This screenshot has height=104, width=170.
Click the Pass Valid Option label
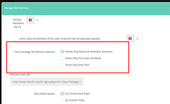pyautogui.click(x=44, y=94)
